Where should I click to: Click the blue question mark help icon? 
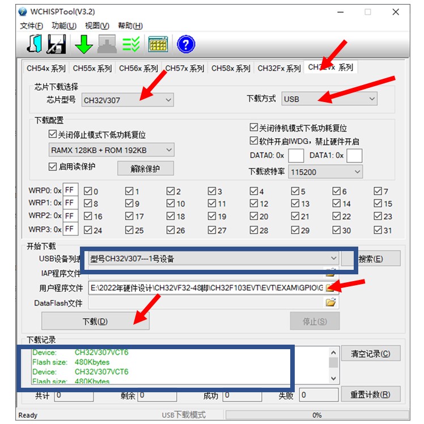point(186,44)
